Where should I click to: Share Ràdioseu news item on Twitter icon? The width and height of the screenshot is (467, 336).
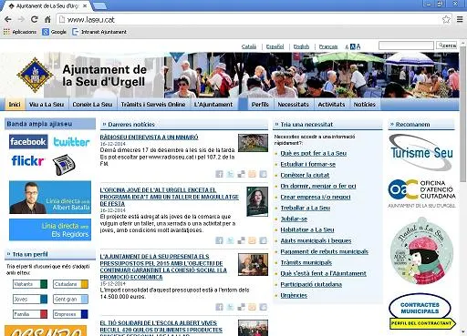[x=230, y=174]
